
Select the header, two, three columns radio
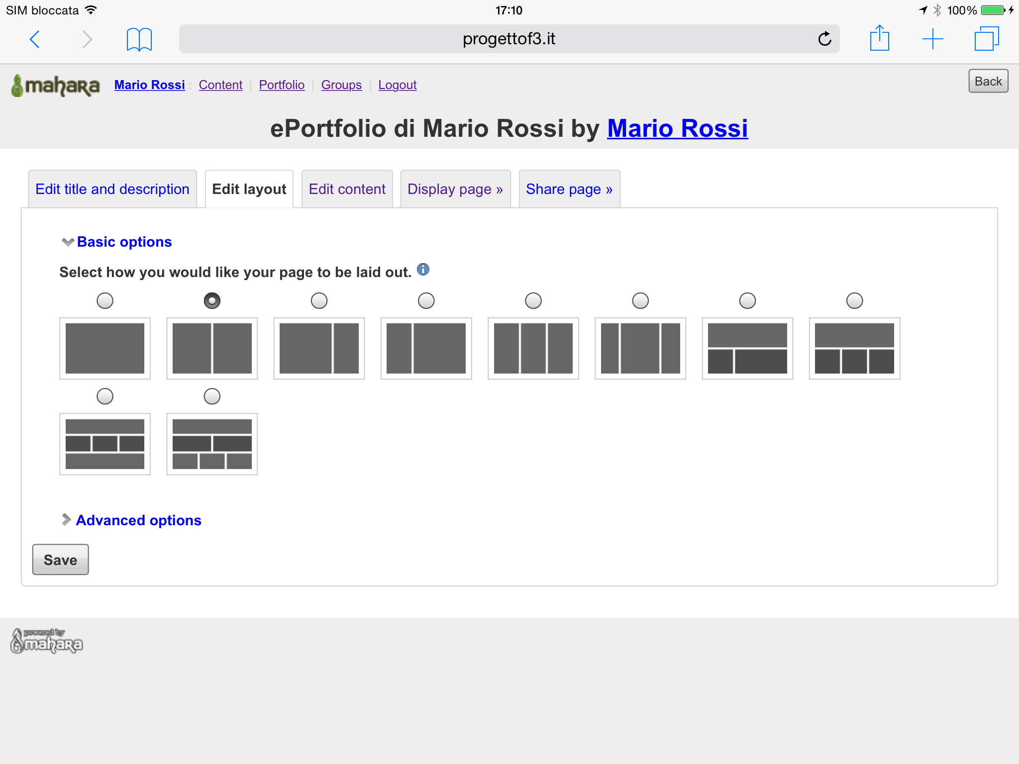pos(212,396)
